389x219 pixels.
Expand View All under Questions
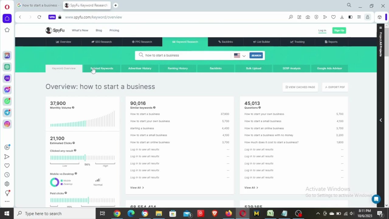pyautogui.click(x=251, y=188)
